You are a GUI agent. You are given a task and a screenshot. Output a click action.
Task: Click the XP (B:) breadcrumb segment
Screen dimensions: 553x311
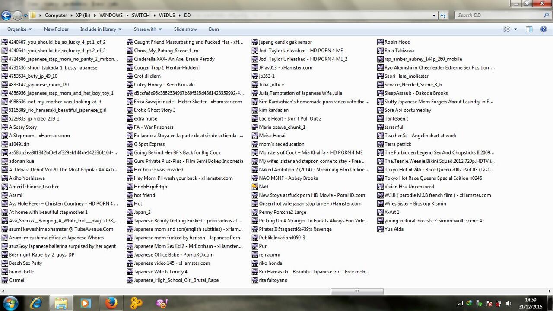pyautogui.click(x=83, y=15)
